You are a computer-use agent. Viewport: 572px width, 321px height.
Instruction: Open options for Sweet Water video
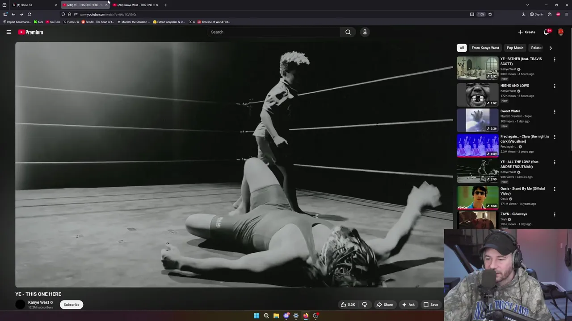click(x=555, y=111)
